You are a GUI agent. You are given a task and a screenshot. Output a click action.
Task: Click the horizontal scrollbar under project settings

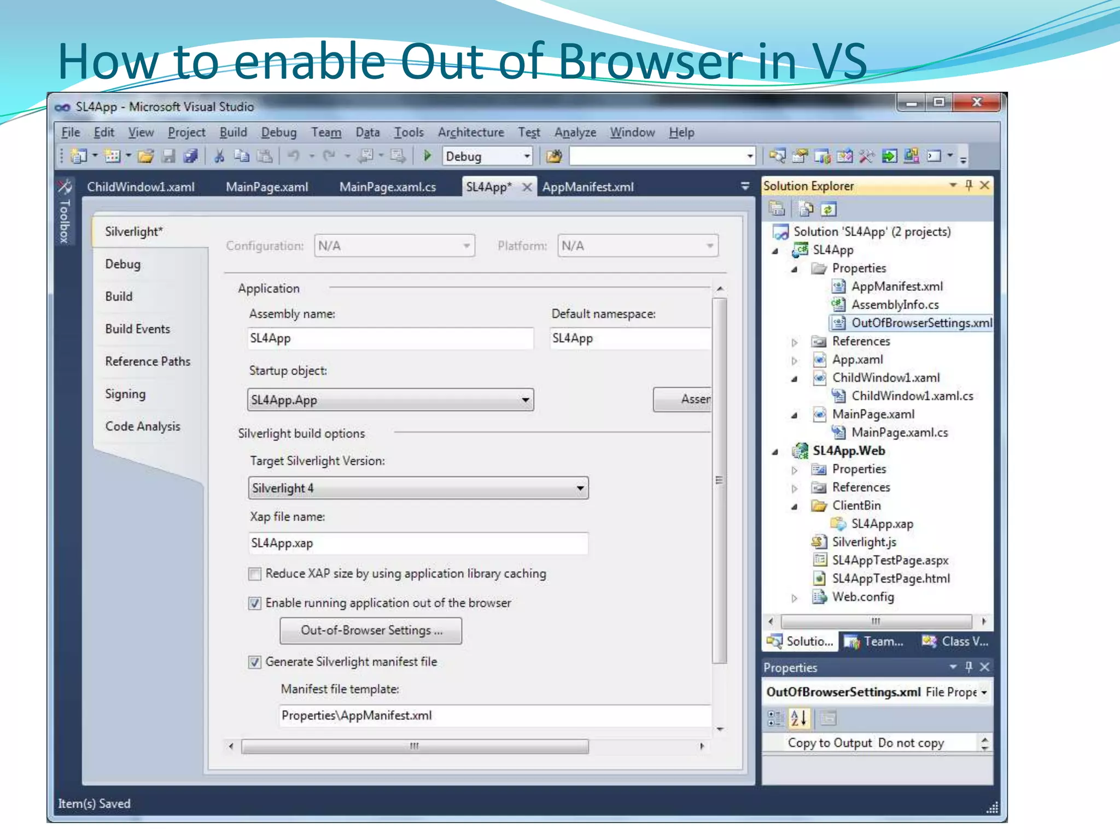pos(414,746)
